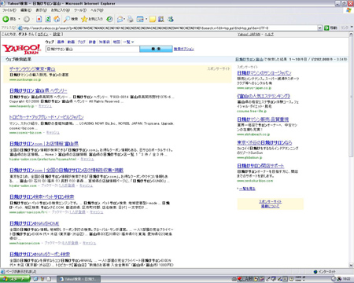Screen dimensions: 354x283
Task: Open the 編集(E) menu
Action: (26, 10)
